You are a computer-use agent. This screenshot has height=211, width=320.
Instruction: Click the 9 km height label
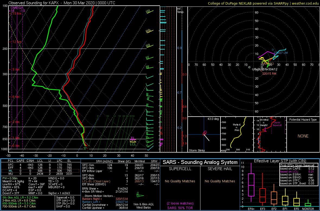click(x=16, y=70)
